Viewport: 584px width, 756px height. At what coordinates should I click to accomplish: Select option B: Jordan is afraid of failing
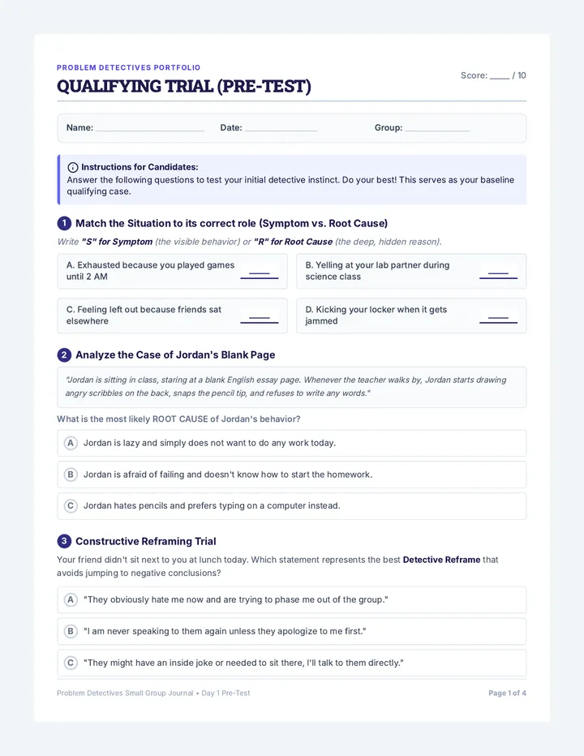(291, 475)
